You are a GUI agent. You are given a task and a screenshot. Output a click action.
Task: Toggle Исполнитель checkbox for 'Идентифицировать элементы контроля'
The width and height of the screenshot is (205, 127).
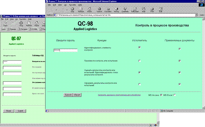pos(140,47)
